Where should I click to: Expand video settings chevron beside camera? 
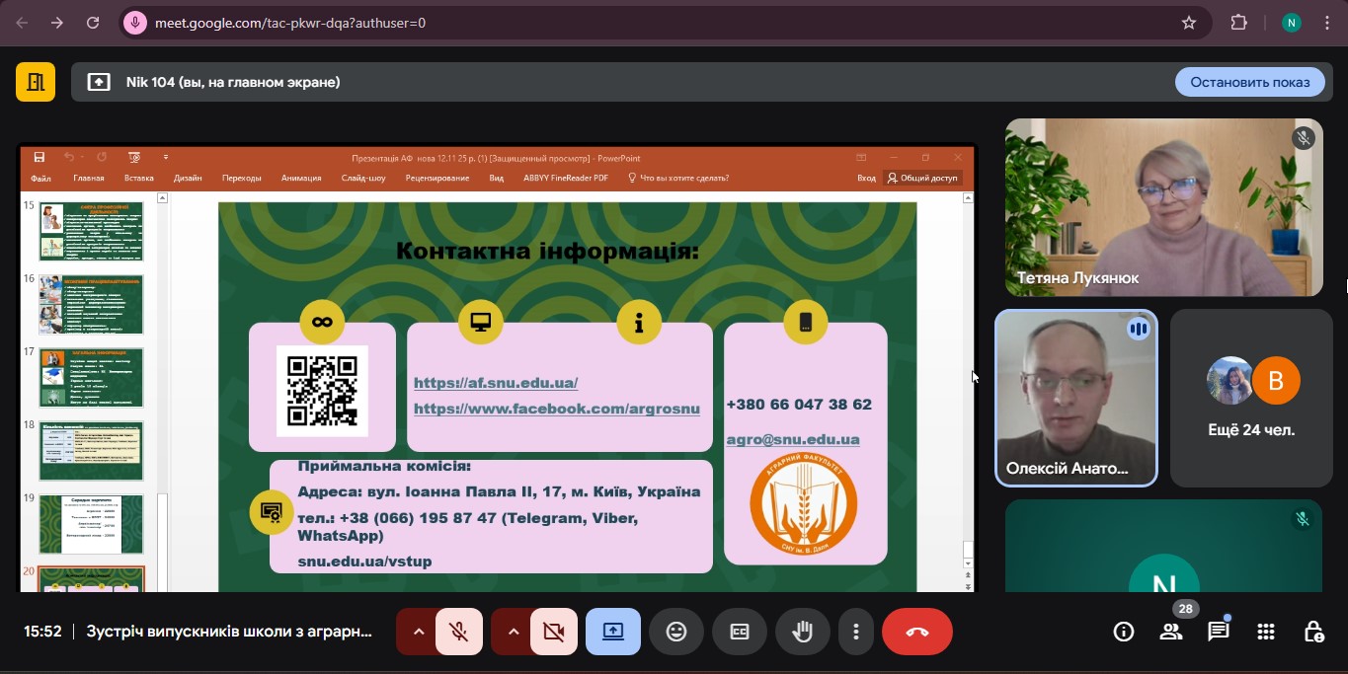tap(513, 632)
